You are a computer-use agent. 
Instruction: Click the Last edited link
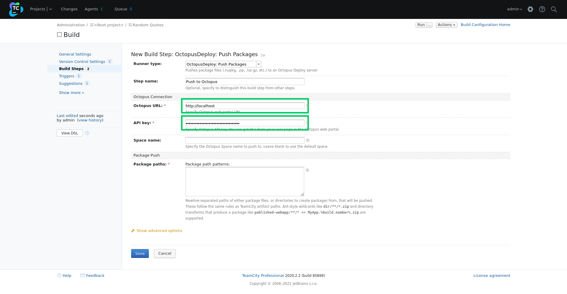click(67, 116)
